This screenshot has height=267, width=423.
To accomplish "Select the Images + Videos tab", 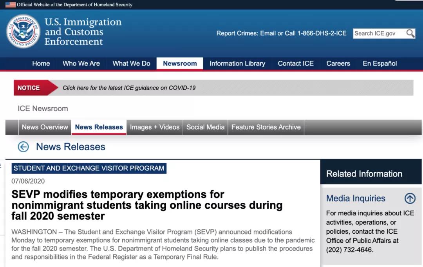I will click(155, 127).
